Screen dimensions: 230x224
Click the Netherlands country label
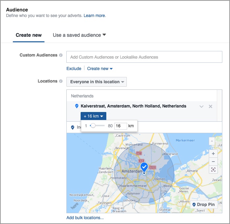[82, 96]
